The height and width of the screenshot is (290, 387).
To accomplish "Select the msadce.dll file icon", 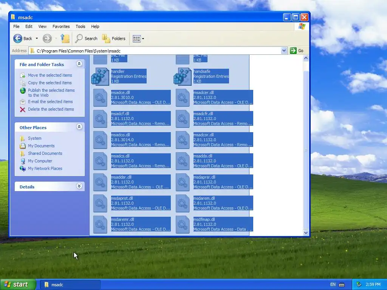I will [x=100, y=98].
